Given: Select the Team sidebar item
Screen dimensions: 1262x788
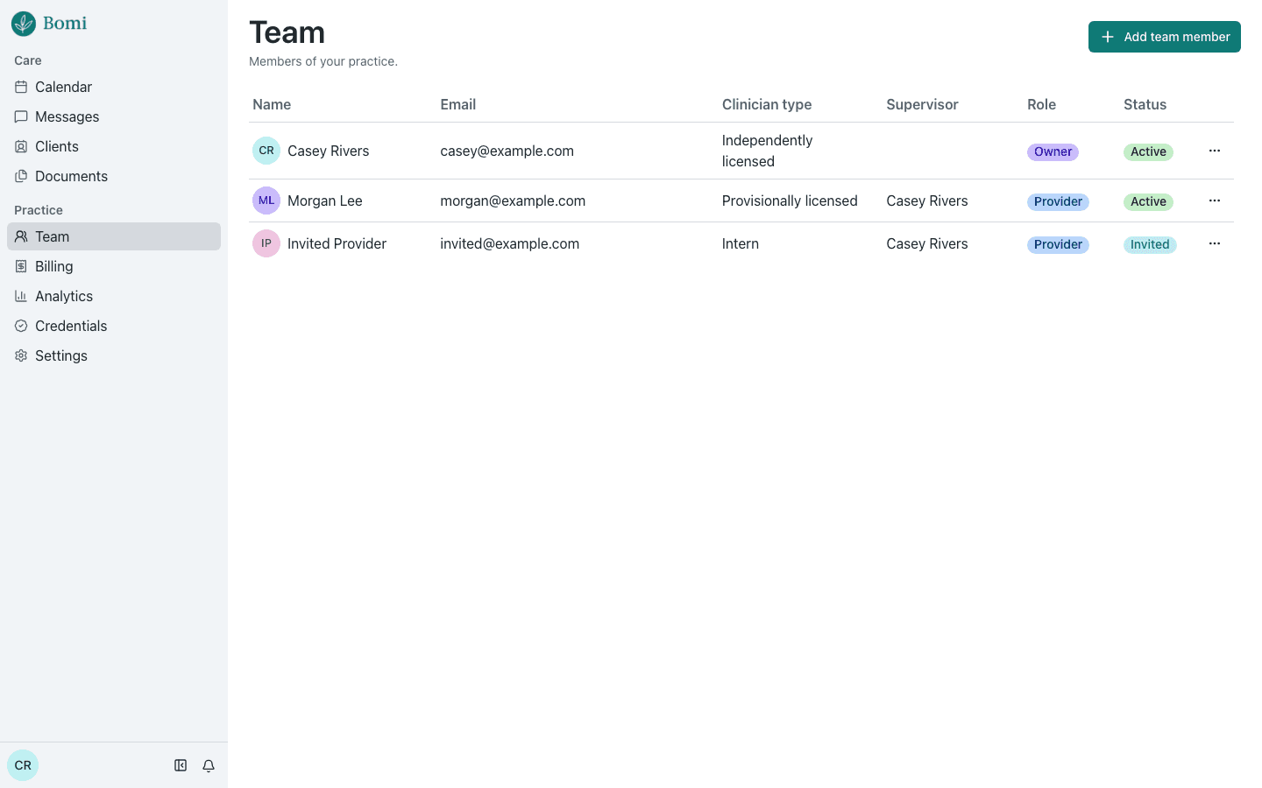Looking at the screenshot, I should [114, 236].
